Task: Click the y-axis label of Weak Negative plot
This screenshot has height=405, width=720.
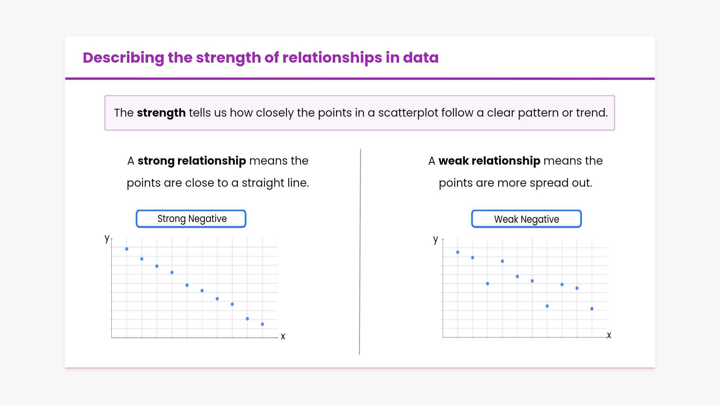Action: (x=435, y=239)
